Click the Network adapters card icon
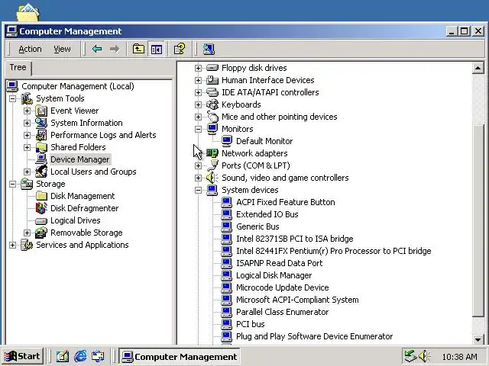 point(212,153)
